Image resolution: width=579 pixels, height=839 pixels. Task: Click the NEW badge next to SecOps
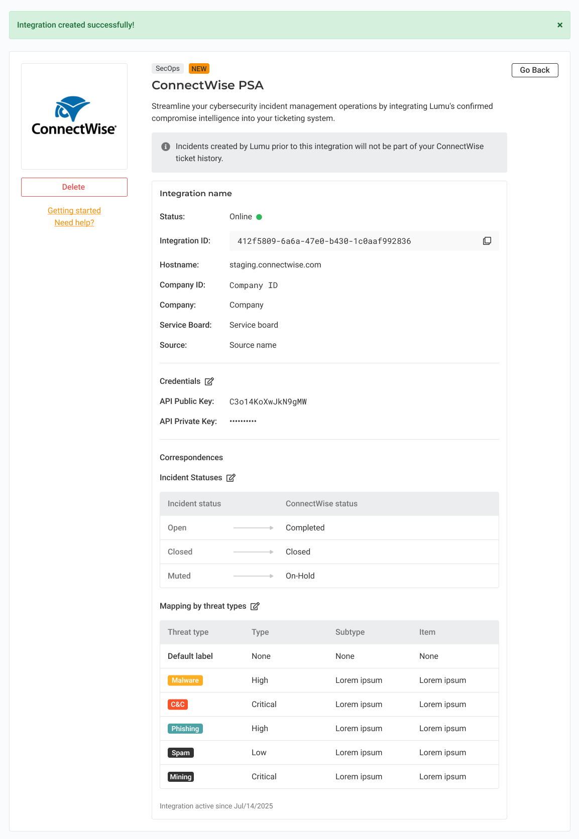point(199,69)
